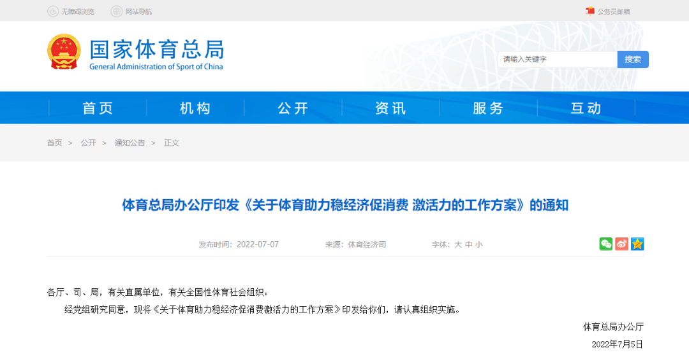The image size is (689, 364).
Task: Open 公务员邮箱 mailbox icon
Action: (x=590, y=11)
